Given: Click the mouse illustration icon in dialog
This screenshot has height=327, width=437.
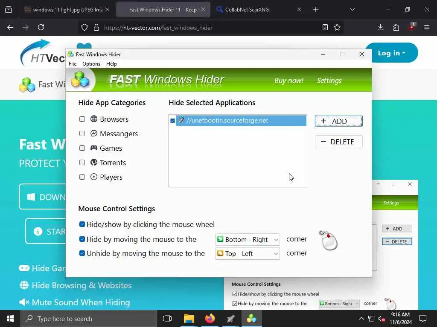Looking at the screenshot, I should [328, 241].
